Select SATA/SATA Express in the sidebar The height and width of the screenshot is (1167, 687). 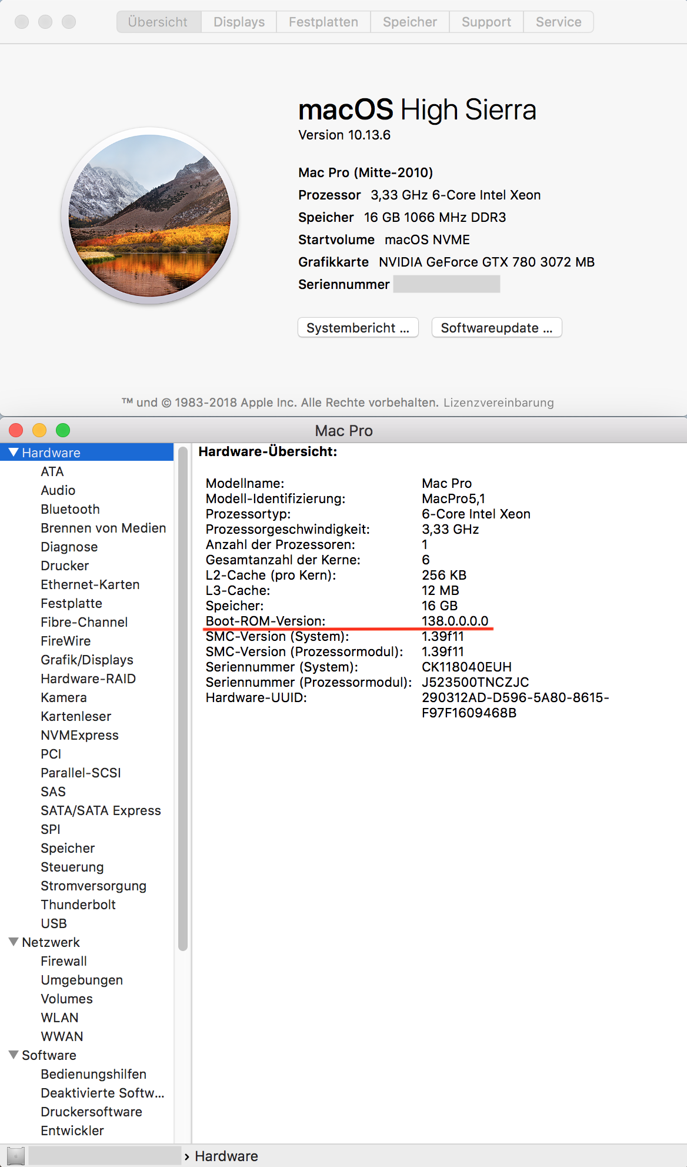(x=101, y=810)
